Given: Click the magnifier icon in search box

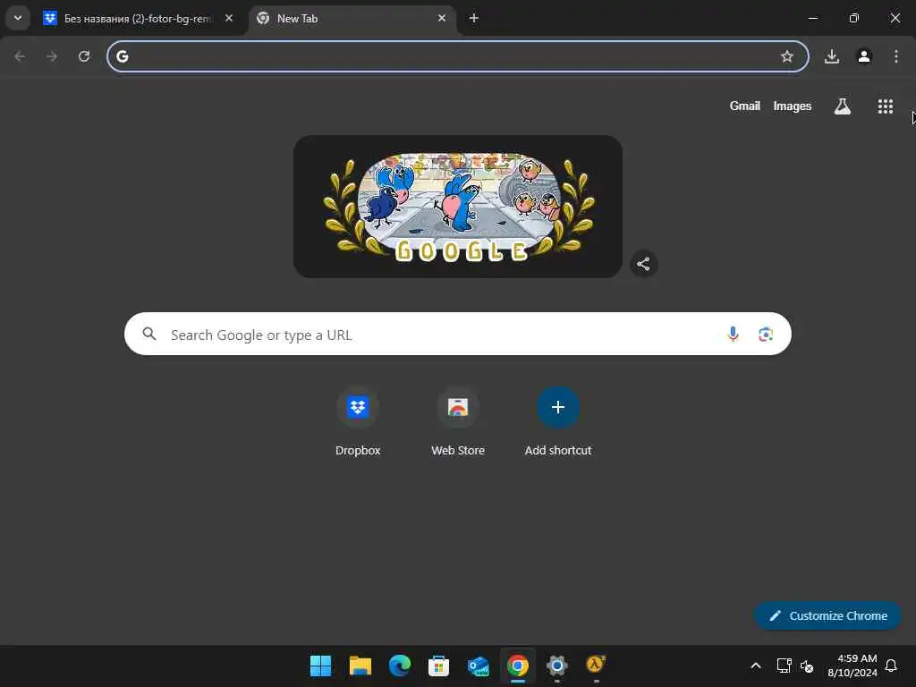Looking at the screenshot, I should tap(149, 334).
